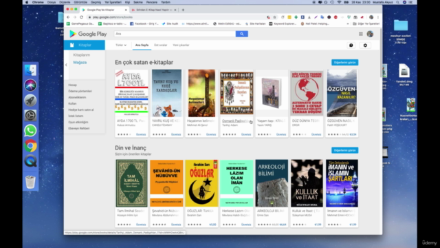Open the Google apps grid icon
The width and height of the screenshot is (440, 248).
pos(360,34)
